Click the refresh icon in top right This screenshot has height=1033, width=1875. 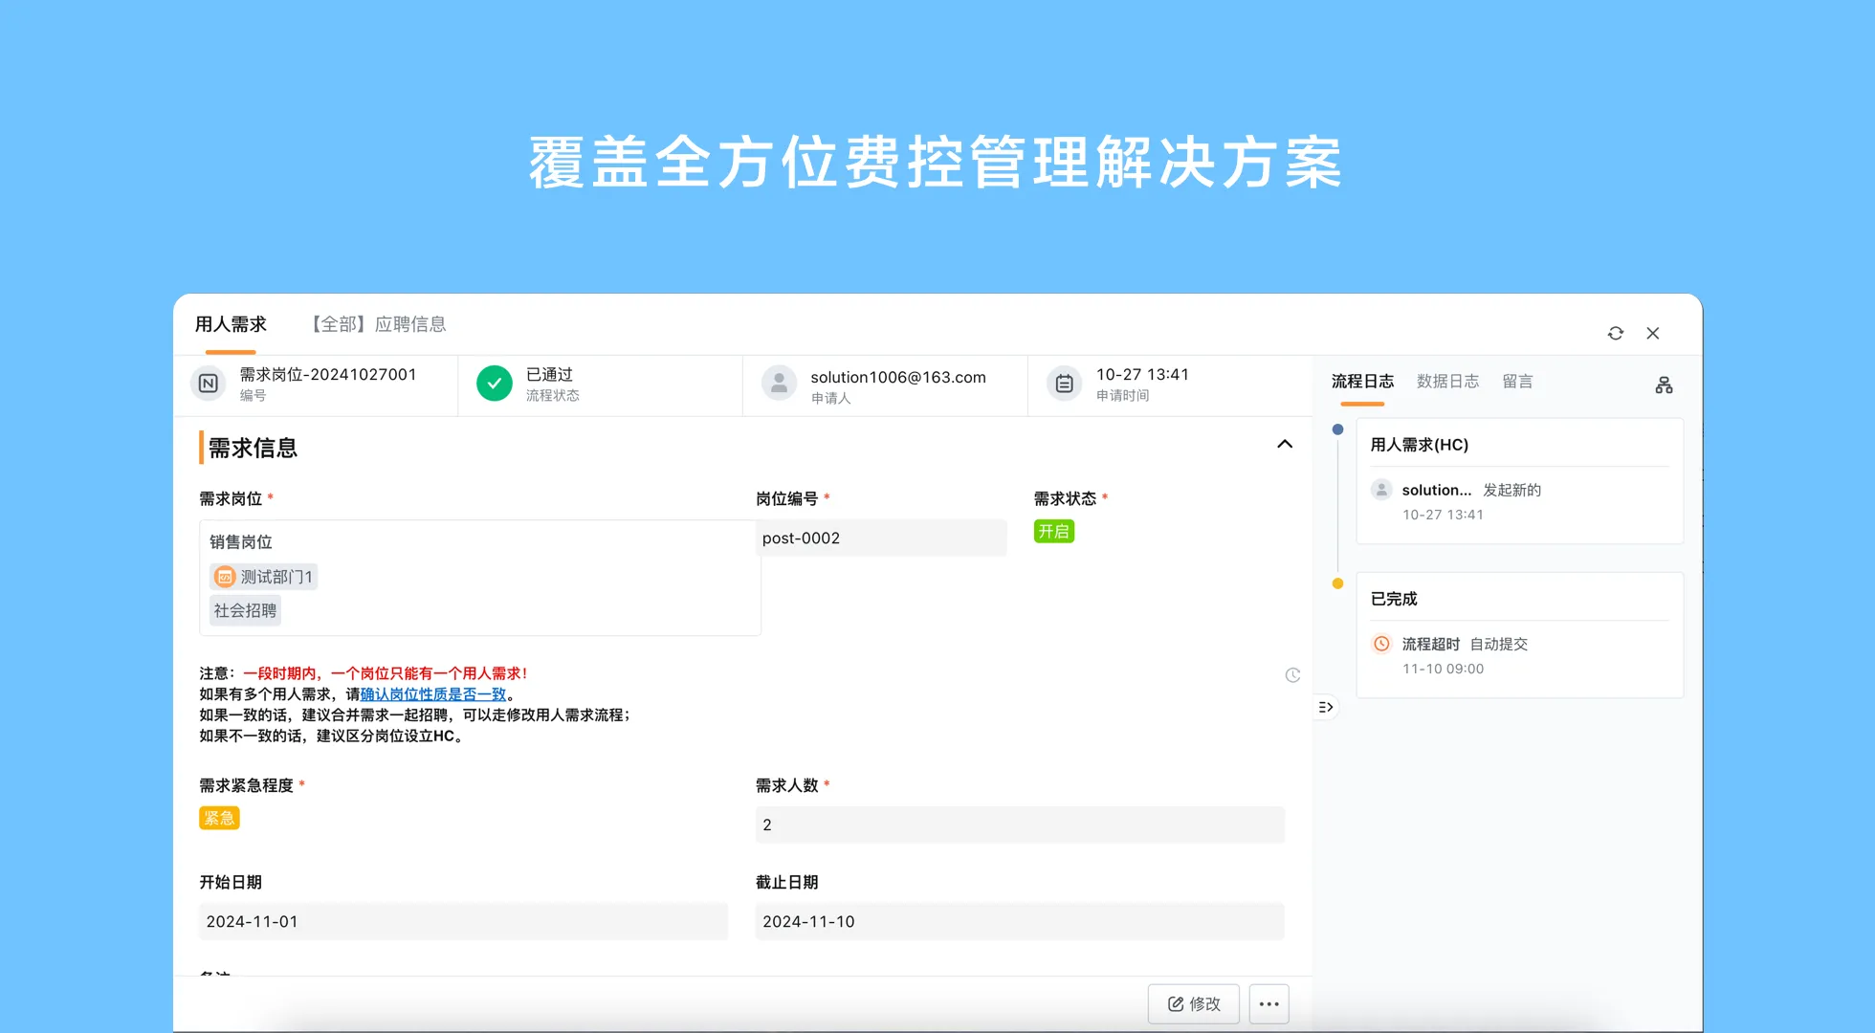click(x=1616, y=333)
